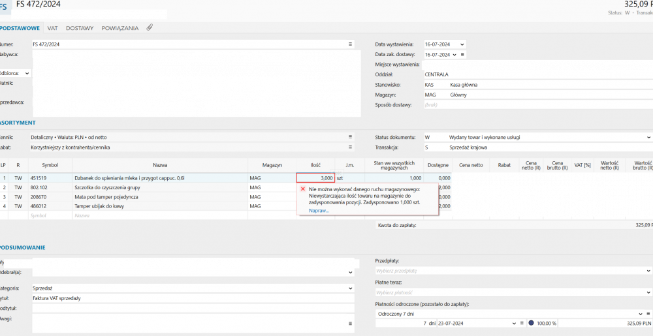Image resolution: width=653 pixels, height=336 pixels.
Task: Click the Ilość cell showing 3,000
Action: click(315, 177)
